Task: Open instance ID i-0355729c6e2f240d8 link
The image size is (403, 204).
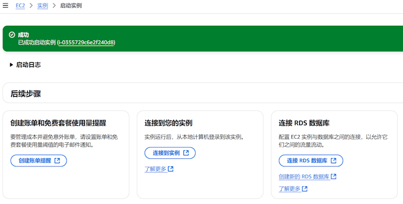Action: pyautogui.click(x=86, y=43)
